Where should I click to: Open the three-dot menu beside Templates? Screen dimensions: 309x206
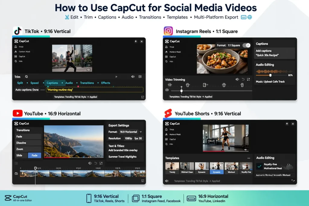(x=249, y=158)
